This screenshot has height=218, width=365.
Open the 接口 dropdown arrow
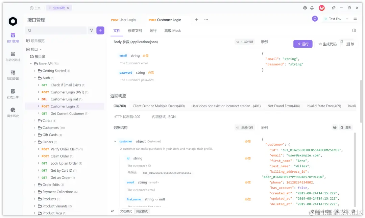point(41,49)
